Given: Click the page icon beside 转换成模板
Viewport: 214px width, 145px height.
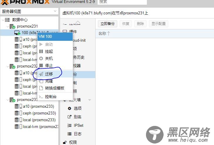Looking at the screenshot, I should click(x=41, y=88).
